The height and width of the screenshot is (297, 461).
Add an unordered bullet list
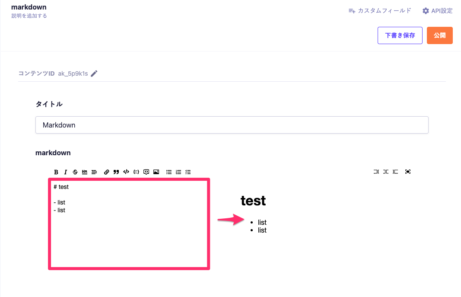point(169,172)
